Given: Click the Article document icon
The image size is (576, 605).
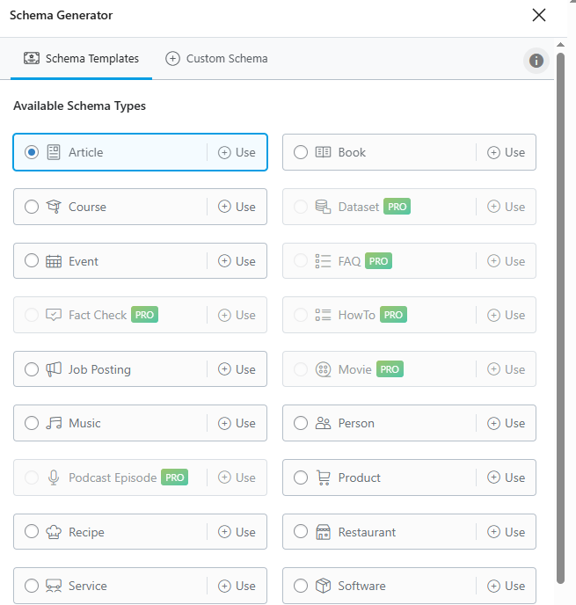Looking at the screenshot, I should (x=54, y=152).
